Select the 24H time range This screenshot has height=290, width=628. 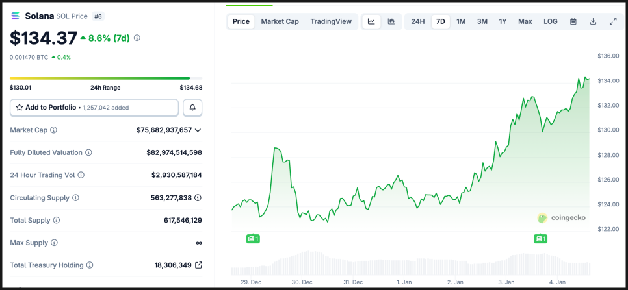coord(417,21)
